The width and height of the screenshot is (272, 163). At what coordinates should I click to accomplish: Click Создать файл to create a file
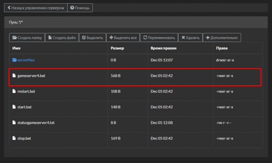coord(62,37)
